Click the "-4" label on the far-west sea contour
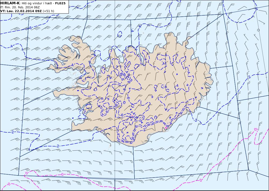The image size is (269, 191). point(11,46)
